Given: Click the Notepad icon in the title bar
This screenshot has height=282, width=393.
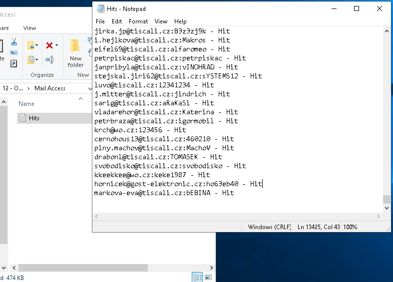Looking at the screenshot, I should [100, 8].
